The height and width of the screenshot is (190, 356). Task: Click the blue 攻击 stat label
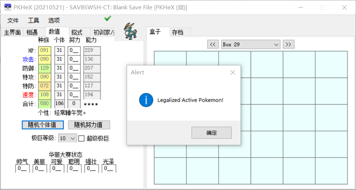(x=29, y=59)
